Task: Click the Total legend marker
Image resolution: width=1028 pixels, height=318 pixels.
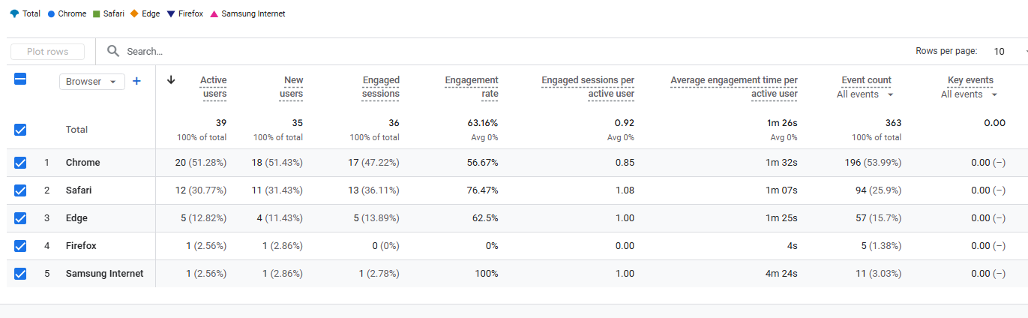Action: [14, 13]
